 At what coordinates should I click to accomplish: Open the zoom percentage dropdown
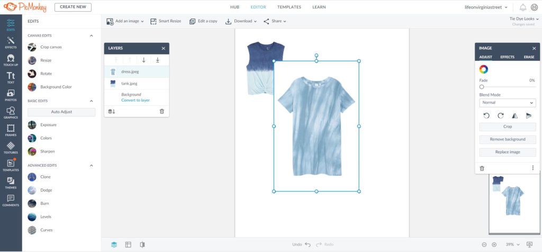click(511, 245)
